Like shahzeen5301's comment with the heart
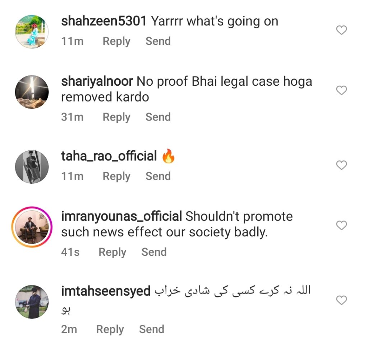This screenshot has width=368, height=348. point(341,30)
